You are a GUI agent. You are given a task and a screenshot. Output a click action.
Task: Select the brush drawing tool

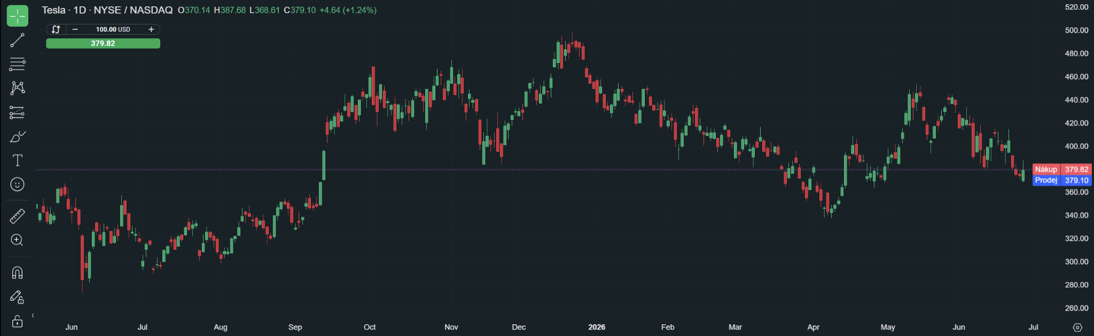[18, 137]
